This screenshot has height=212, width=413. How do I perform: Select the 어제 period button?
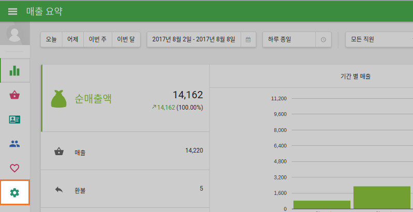coord(72,40)
